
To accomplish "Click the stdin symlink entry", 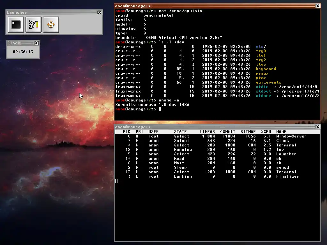I will point(286,87).
